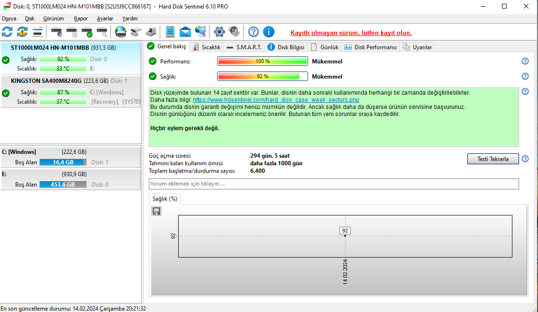Click the C: drive 16,4 GB free space bar

(63, 162)
